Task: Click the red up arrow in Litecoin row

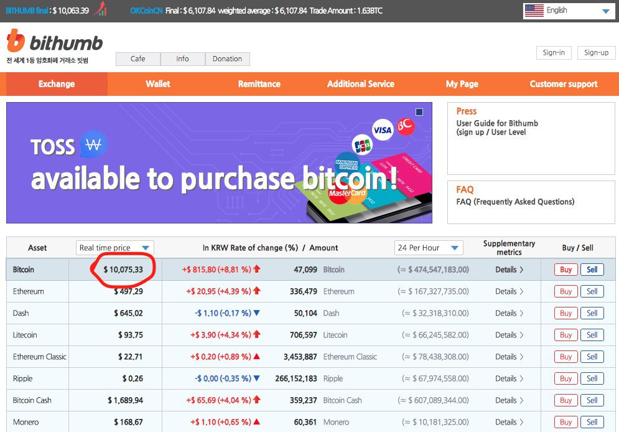Action: pyautogui.click(x=256, y=334)
